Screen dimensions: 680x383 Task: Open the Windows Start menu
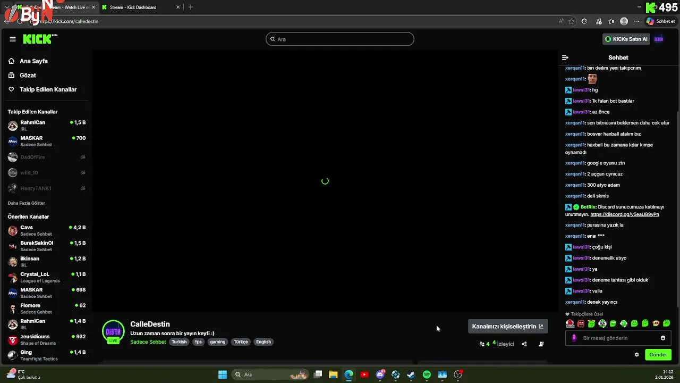(223, 374)
